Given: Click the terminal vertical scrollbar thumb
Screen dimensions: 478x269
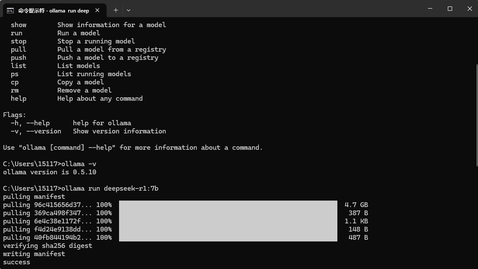Looking at the screenshot, I should [x=477, y=115].
